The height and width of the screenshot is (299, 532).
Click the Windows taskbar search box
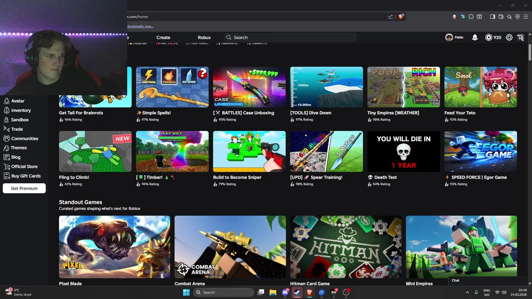pos(224,292)
